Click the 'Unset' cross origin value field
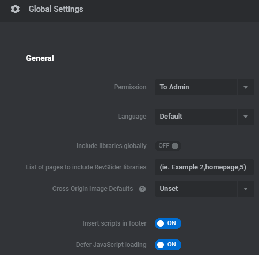This screenshot has height=255, width=259. (x=196, y=189)
